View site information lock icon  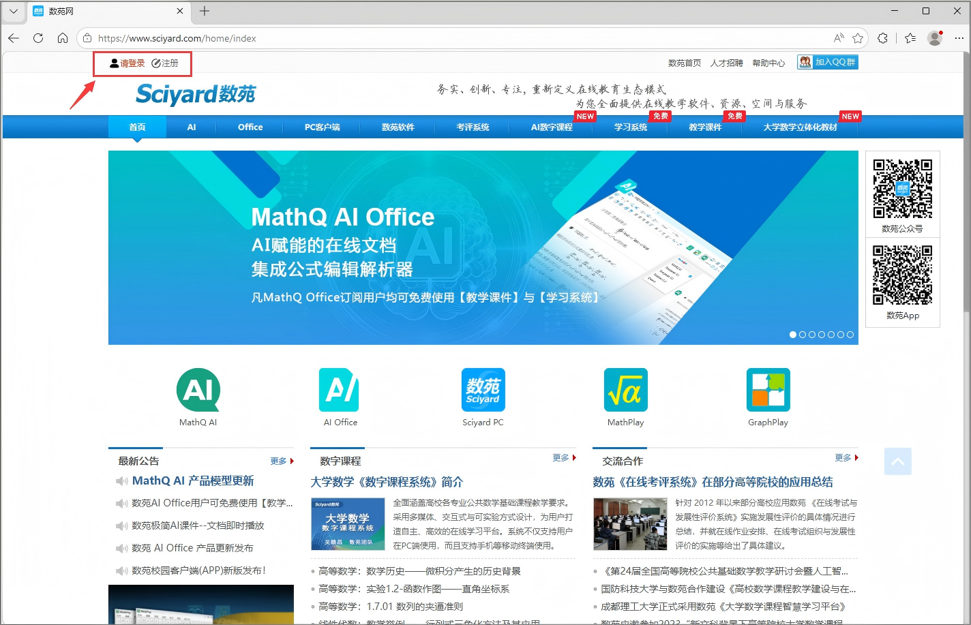click(87, 38)
